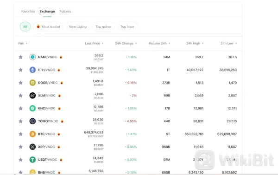Click the Stellar XLM logo
The width and height of the screenshot is (278, 175).
click(32, 96)
